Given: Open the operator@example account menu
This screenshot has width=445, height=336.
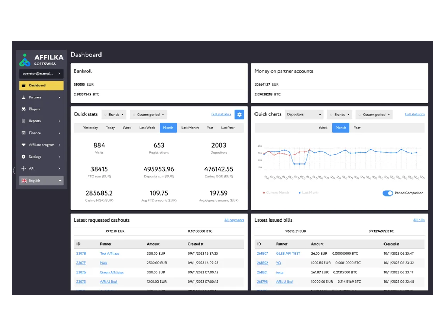Looking at the screenshot, I should point(41,73).
